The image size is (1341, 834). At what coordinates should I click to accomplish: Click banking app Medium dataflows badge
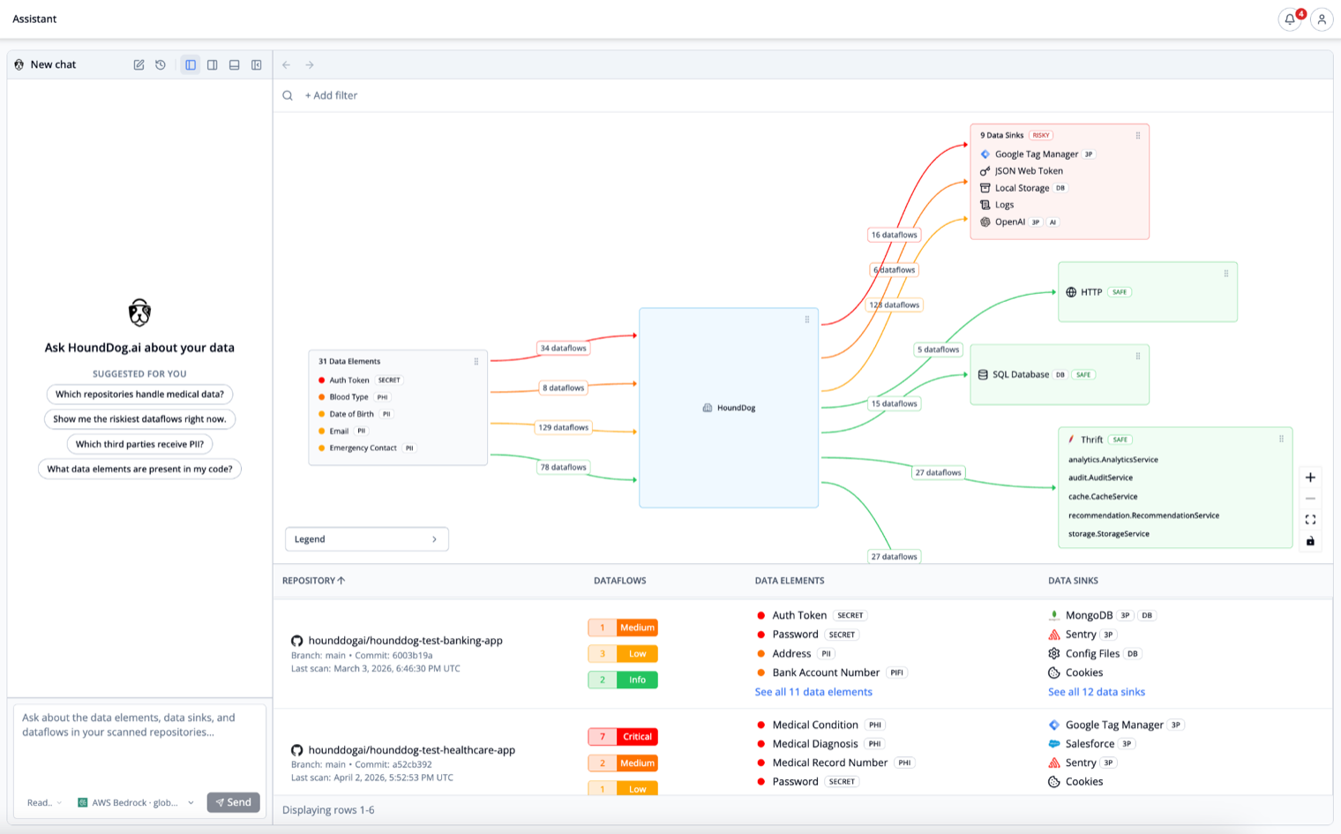pyautogui.click(x=623, y=627)
